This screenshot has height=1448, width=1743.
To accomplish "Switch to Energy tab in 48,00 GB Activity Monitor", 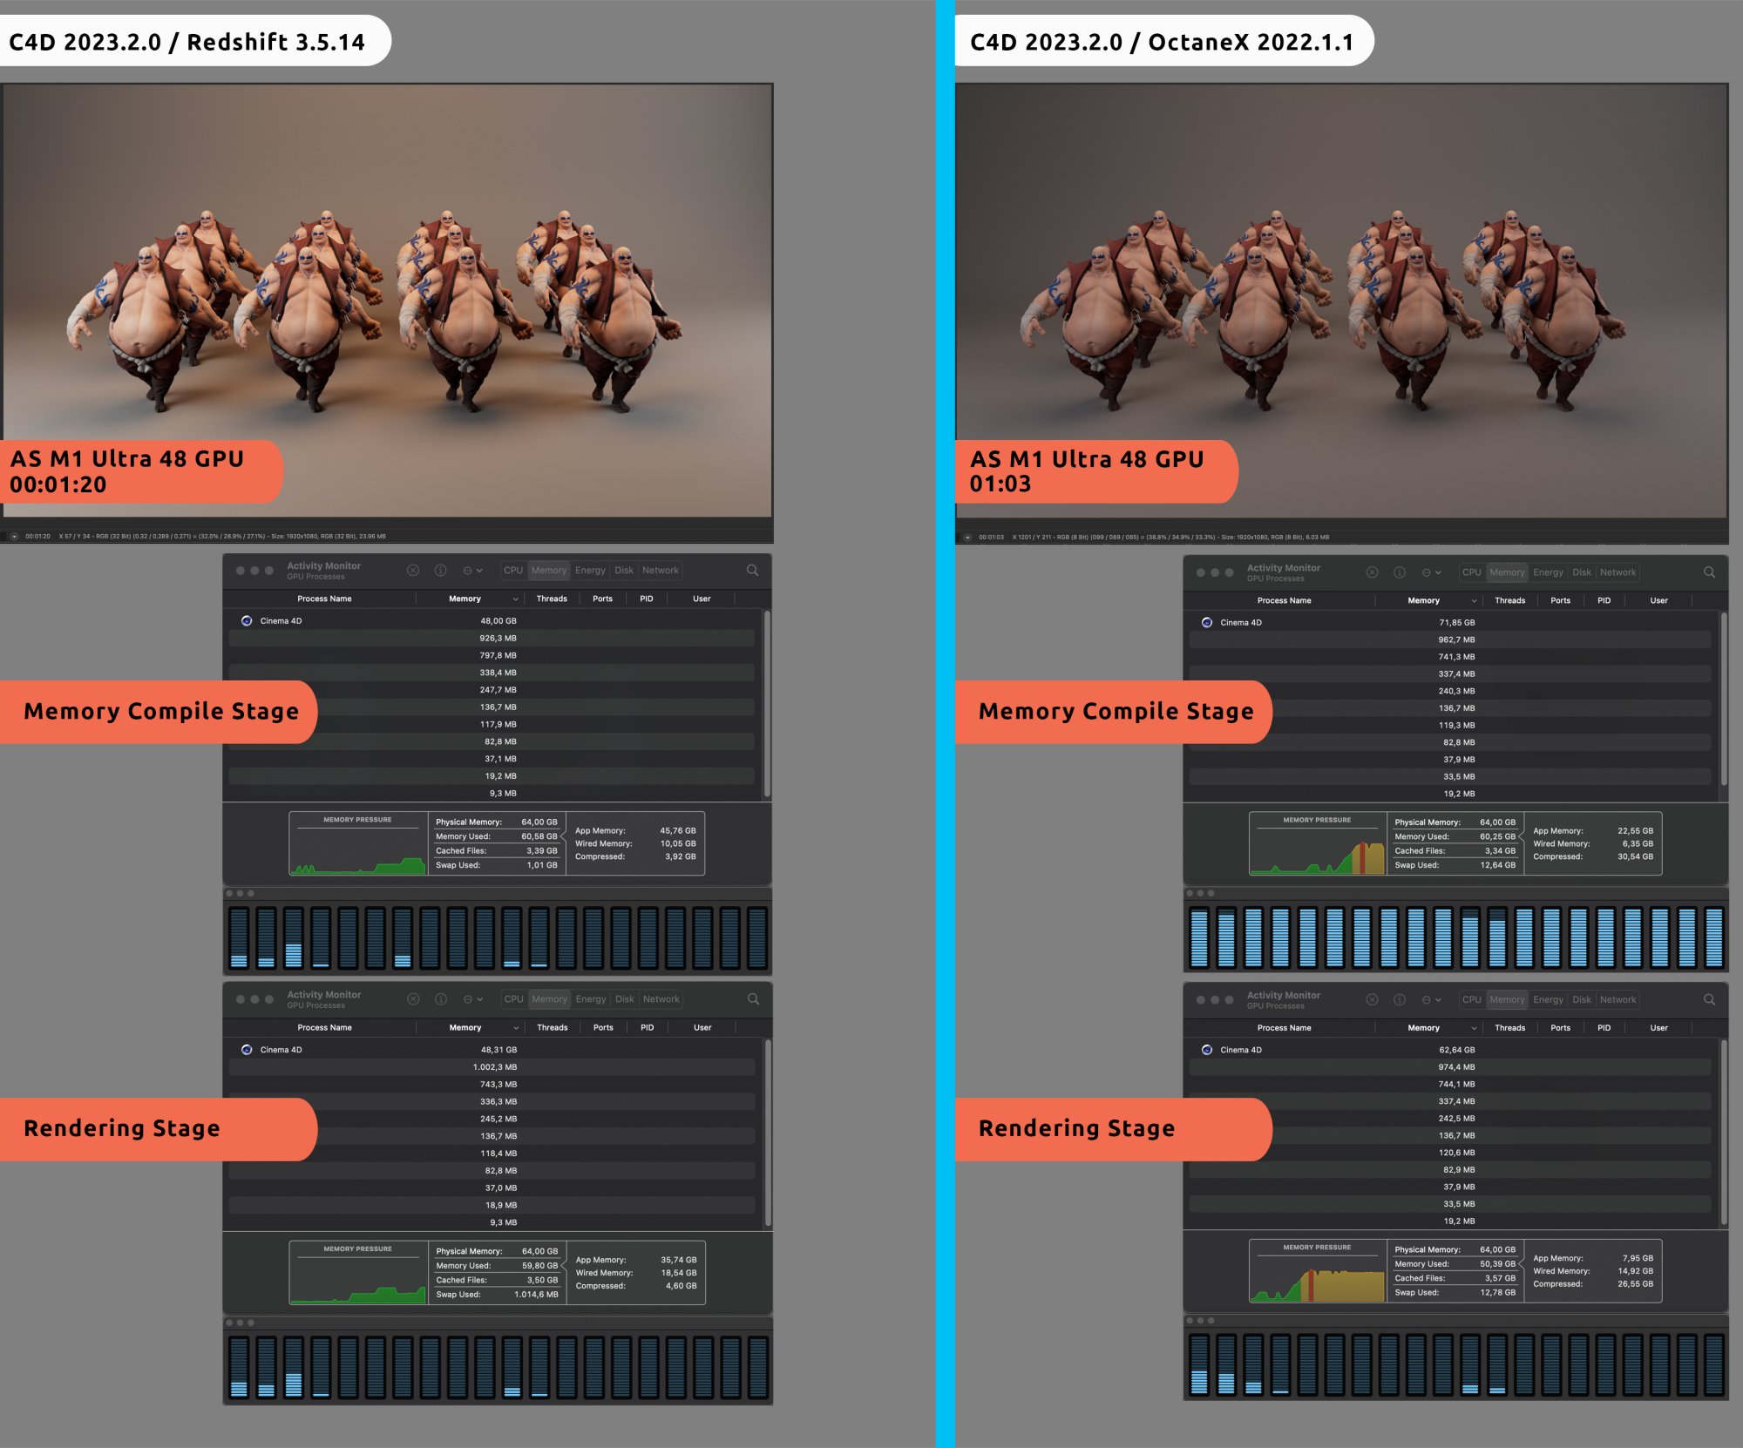I will (590, 571).
